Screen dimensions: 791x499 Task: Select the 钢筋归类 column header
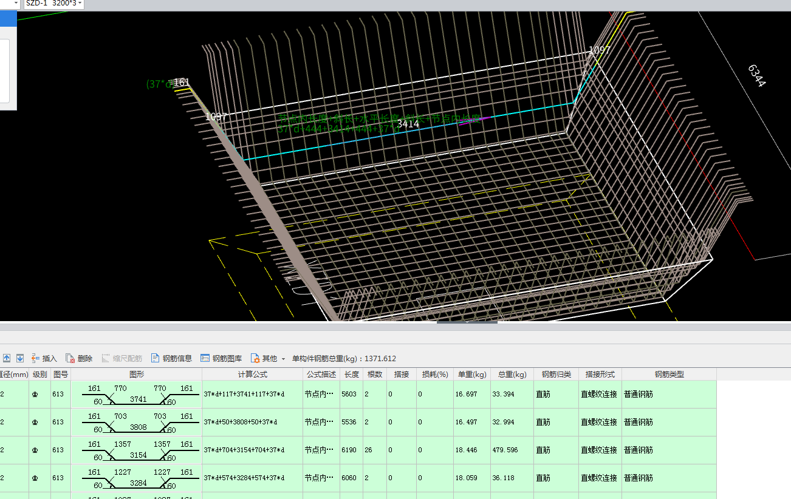click(x=556, y=375)
